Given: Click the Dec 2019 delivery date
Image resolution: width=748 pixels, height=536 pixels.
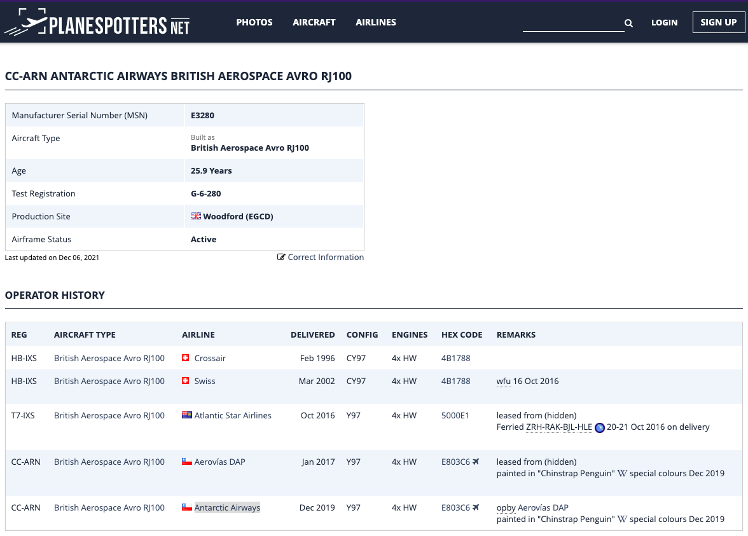Looking at the screenshot, I should click(317, 507).
